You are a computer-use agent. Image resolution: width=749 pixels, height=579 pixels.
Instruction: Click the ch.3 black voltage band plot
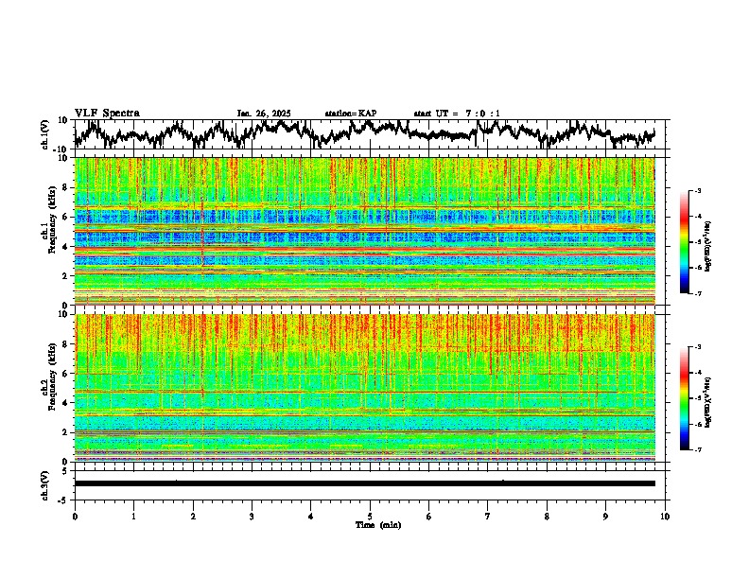click(365, 483)
